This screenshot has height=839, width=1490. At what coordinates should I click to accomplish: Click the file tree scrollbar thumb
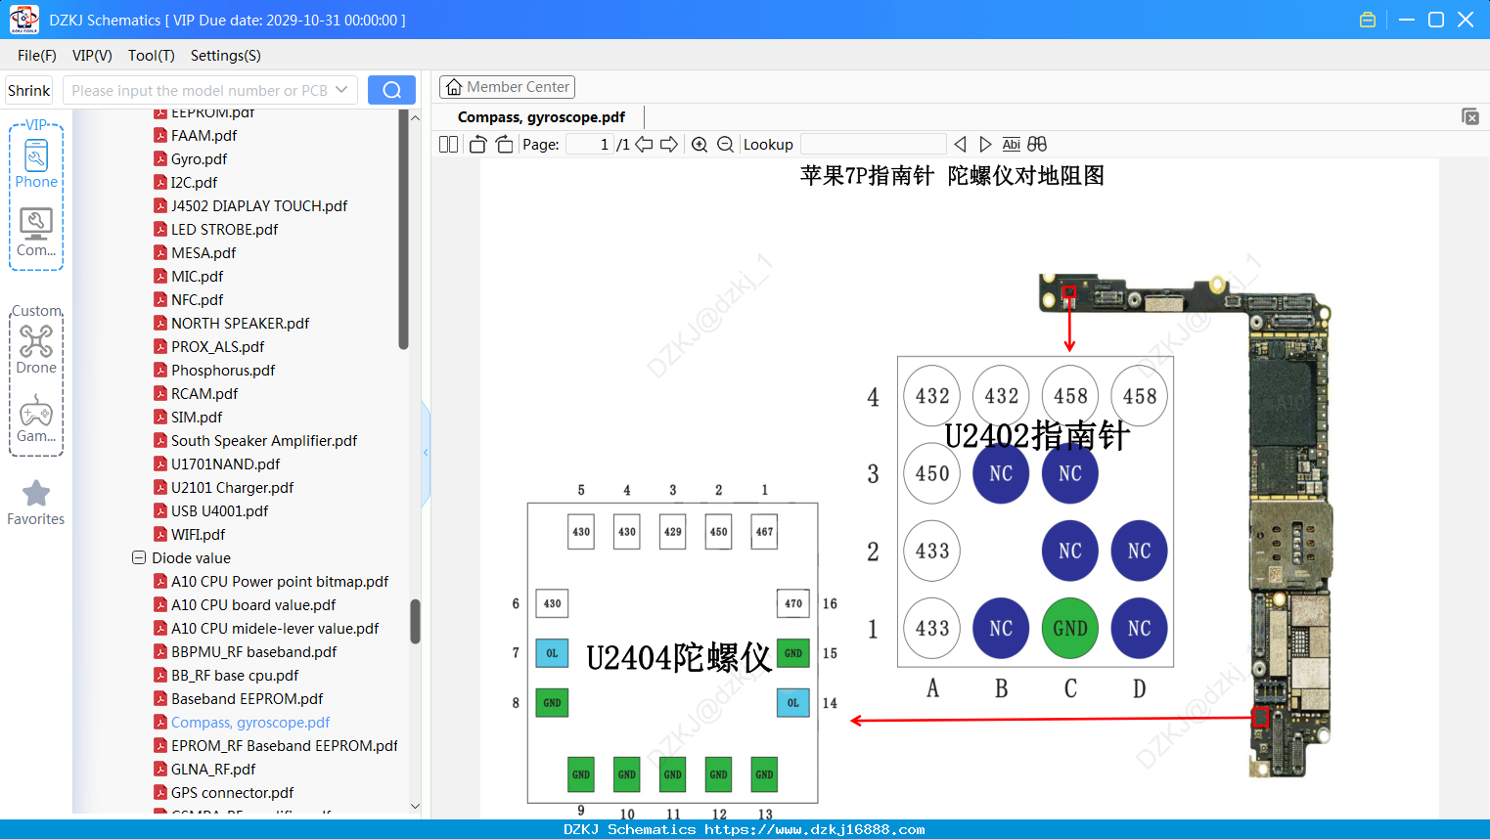click(x=415, y=621)
